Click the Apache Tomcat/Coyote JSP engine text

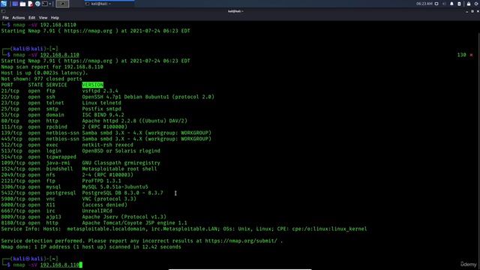coord(134,223)
